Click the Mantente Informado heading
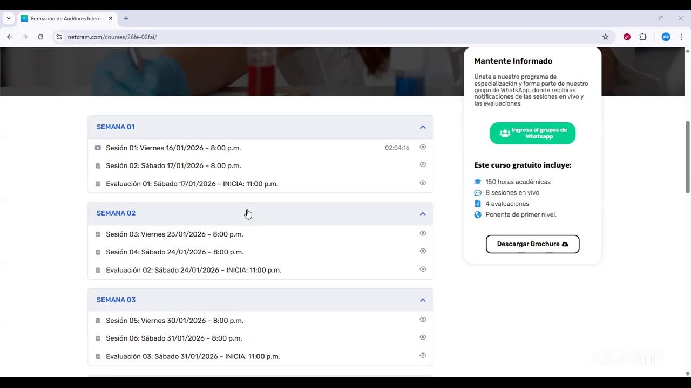Screen dimensions: 691x388 click(x=513, y=61)
